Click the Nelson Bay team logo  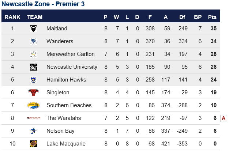pos(33,131)
